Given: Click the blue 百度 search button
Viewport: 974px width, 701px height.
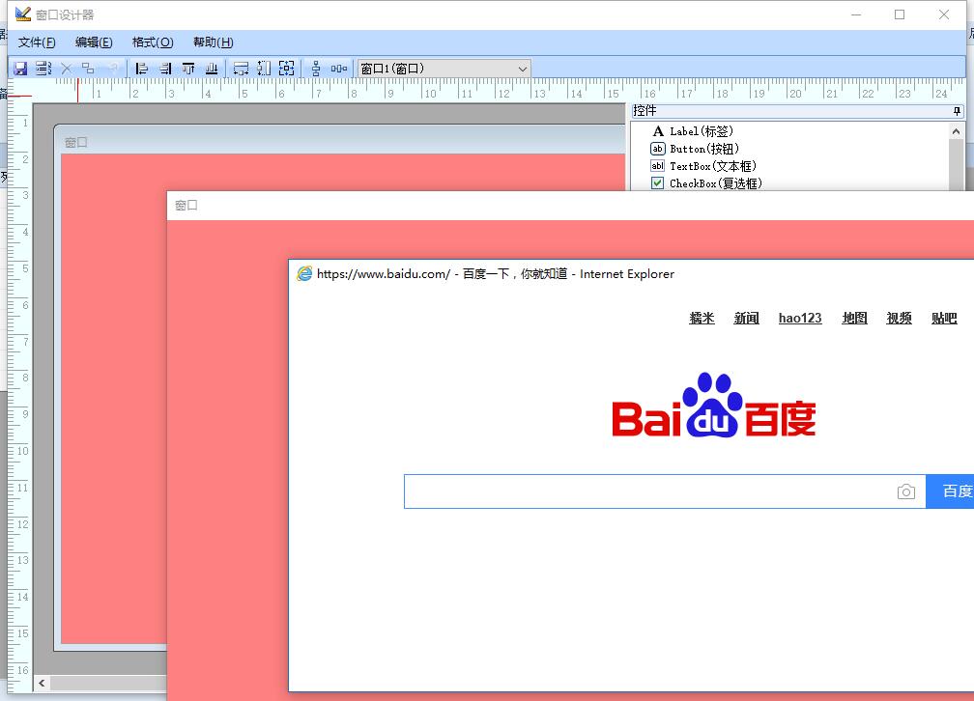Looking at the screenshot, I should (x=950, y=491).
